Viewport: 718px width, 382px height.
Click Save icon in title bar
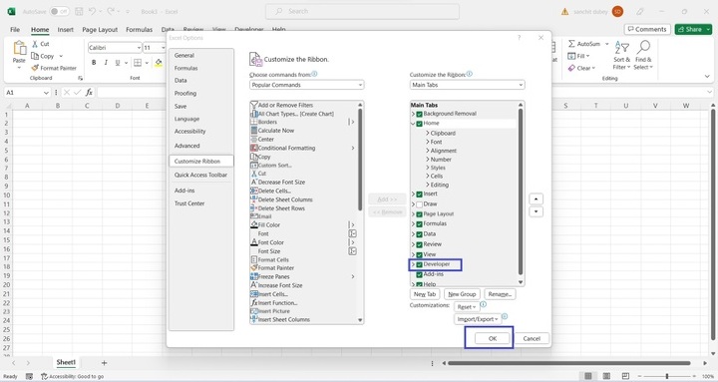coord(79,11)
